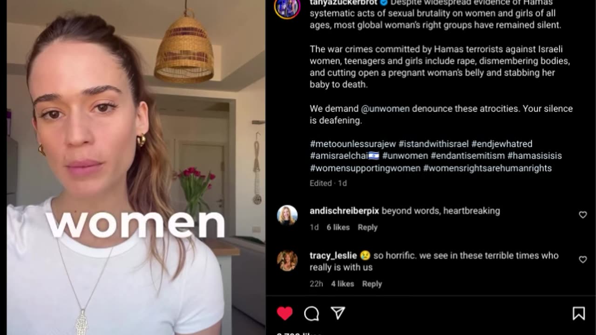Image resolution: width=596 pixels, height=335 pixels.
Task: Open the post author's profile picture
Action: (287, 7)
